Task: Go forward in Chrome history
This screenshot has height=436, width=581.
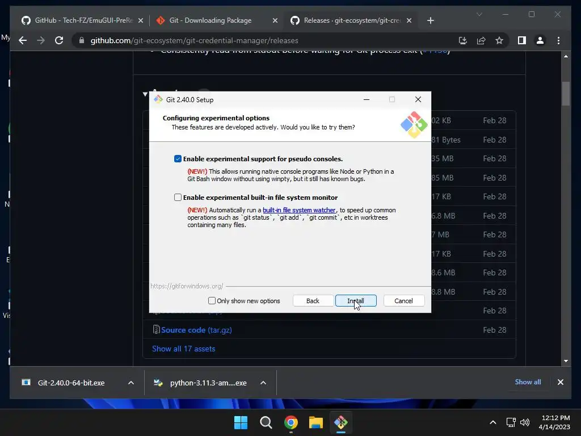Action: tap(41, 40)
